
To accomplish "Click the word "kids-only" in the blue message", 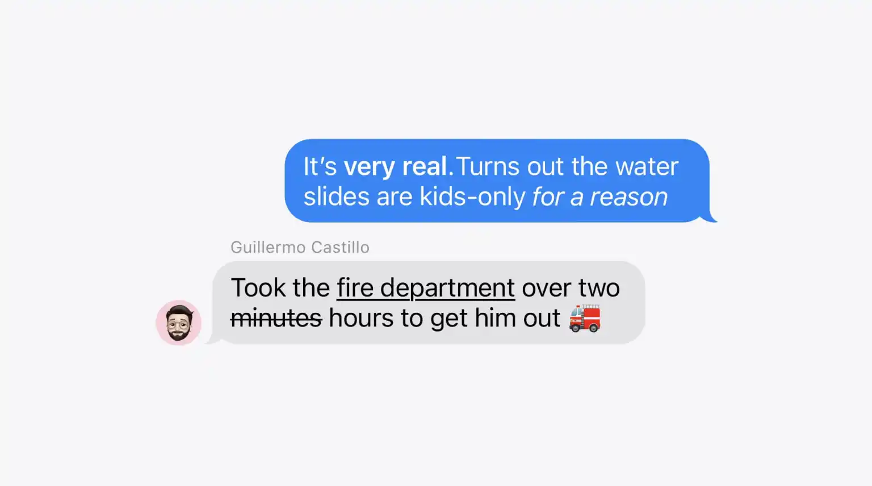I will click(472, 197).
